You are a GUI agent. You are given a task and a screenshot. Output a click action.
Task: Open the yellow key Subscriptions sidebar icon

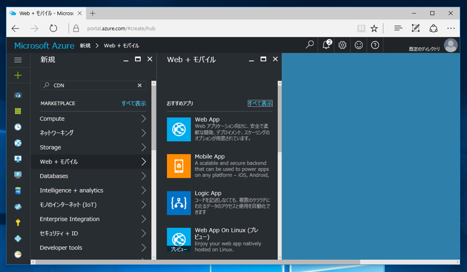pos(18,222)
